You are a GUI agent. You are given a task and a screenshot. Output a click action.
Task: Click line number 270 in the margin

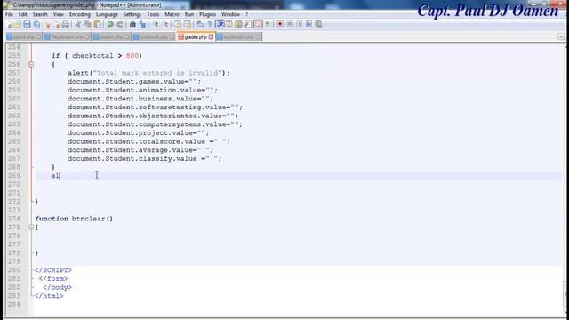click(x=14, y=184)
